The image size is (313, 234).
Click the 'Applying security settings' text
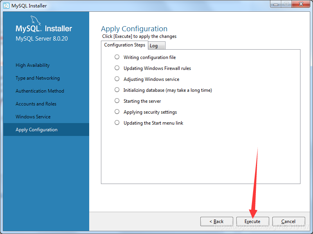pos(150,112)
